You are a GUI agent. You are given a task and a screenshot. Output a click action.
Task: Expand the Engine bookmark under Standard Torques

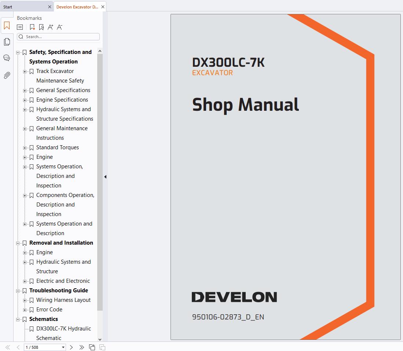point(25,157)
